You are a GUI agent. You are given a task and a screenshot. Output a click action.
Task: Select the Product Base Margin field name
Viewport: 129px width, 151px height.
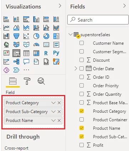(110, 102)
